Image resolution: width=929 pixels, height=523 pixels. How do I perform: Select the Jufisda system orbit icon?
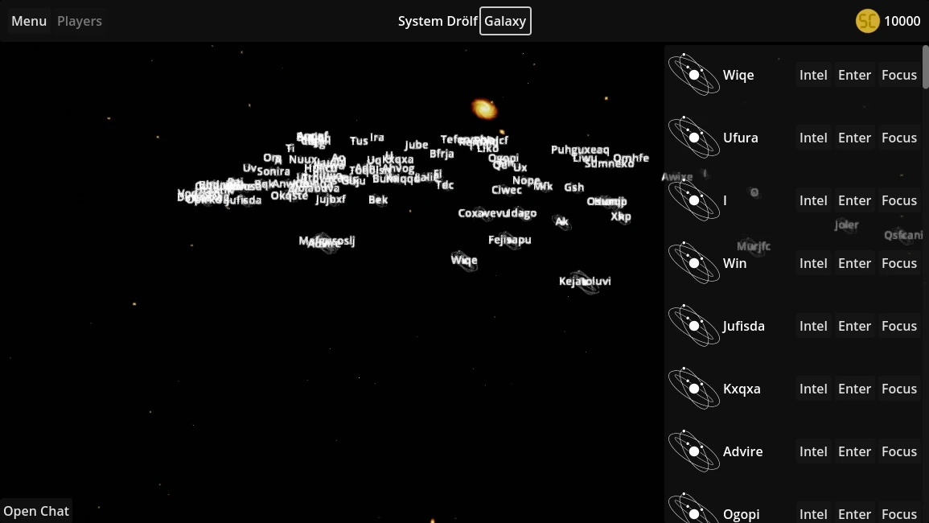(694, 326)
